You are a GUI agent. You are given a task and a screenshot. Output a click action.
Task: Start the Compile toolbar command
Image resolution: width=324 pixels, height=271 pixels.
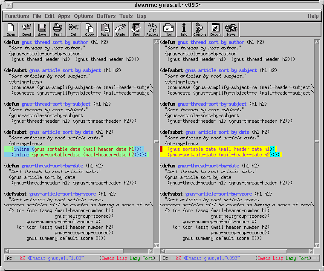tap(200, 29)
